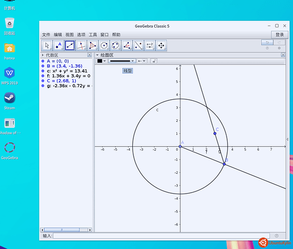Open the GeoGebra desktop icon
The image size is (293, 249).
pos(9,151)
